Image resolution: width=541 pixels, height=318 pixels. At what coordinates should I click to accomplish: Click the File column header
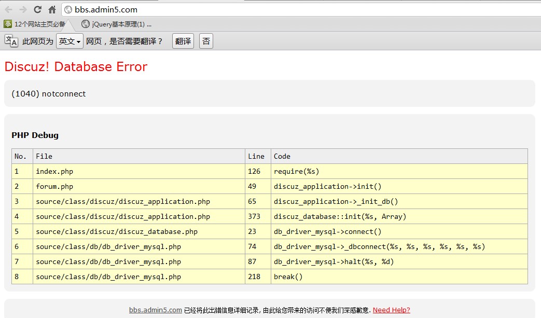(139, 156)
